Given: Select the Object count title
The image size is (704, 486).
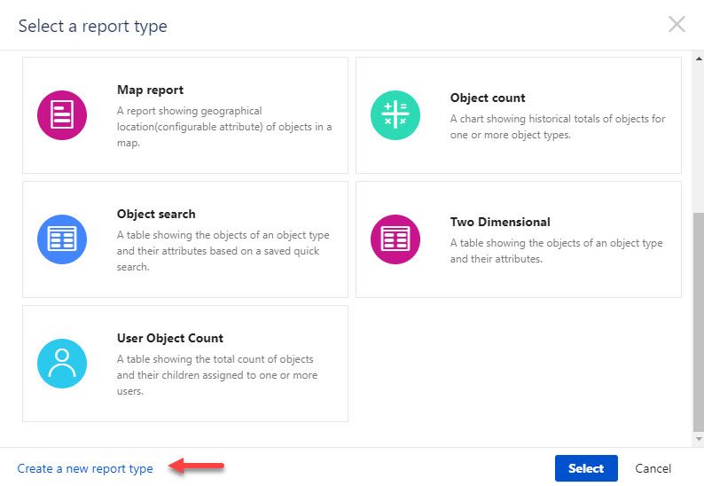Looking at the screenshot, I should pos(488,98).
